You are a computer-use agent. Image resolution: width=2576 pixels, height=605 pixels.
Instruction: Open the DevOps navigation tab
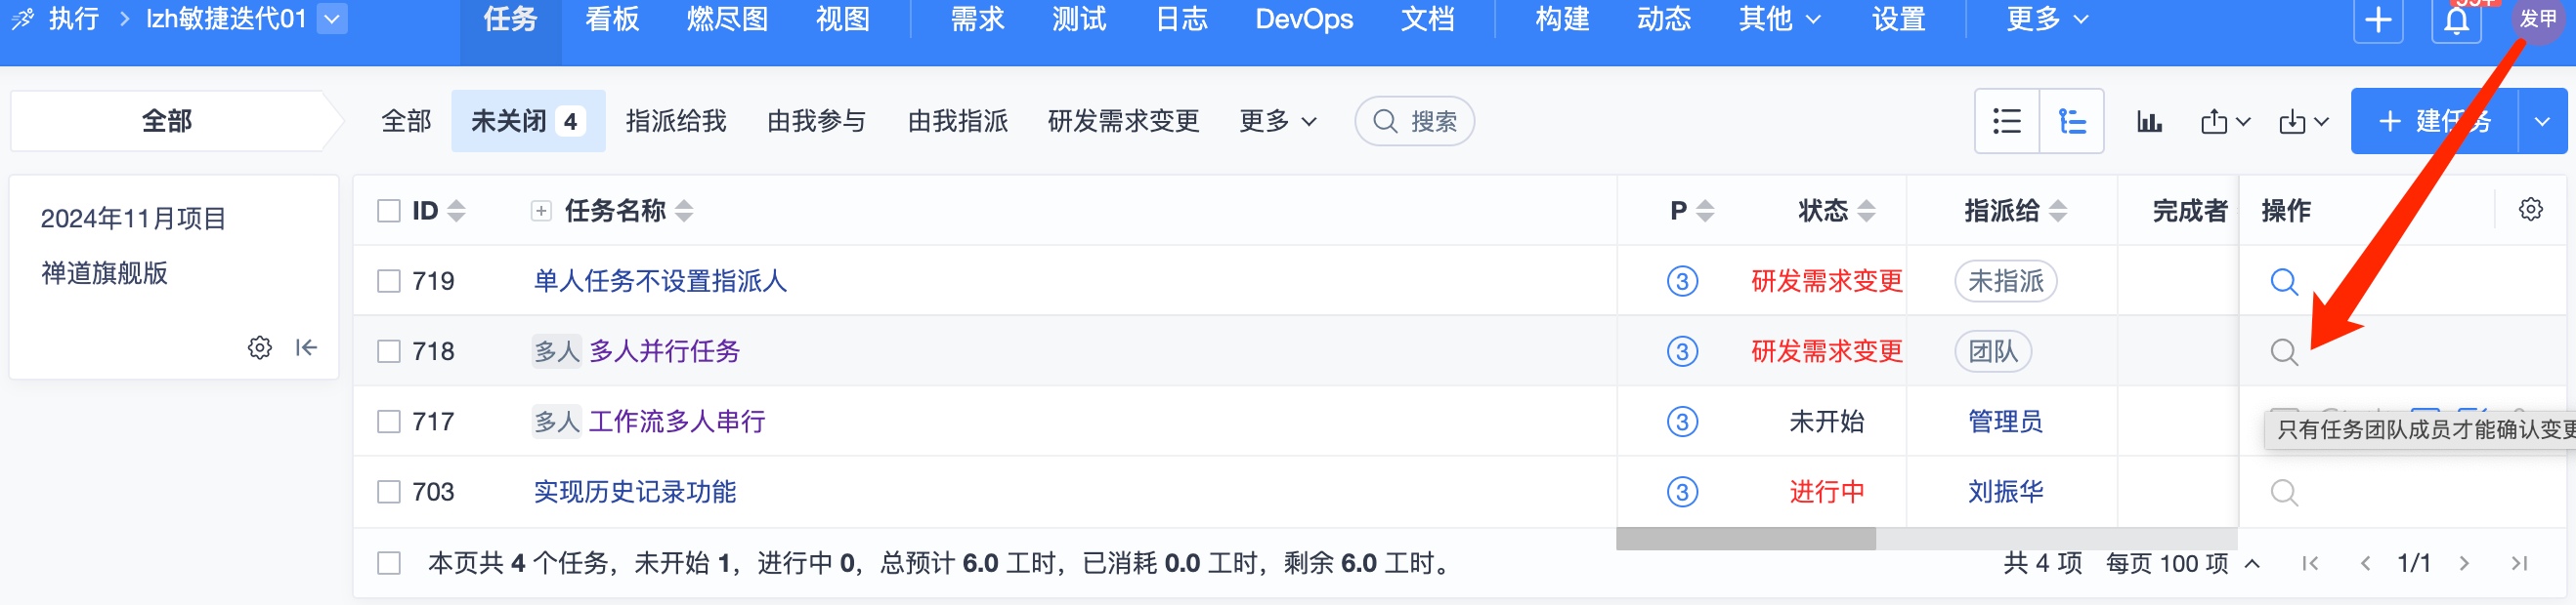[1304, 19]
